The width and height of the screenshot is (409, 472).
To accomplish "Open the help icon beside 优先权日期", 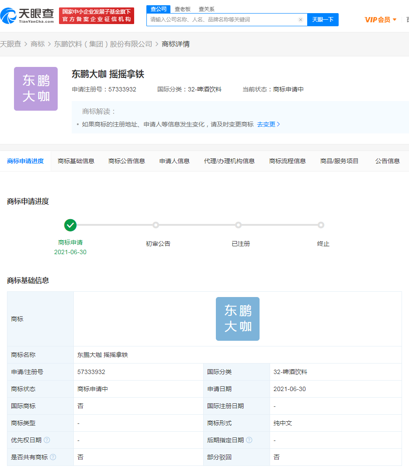I will coord(47,440).
